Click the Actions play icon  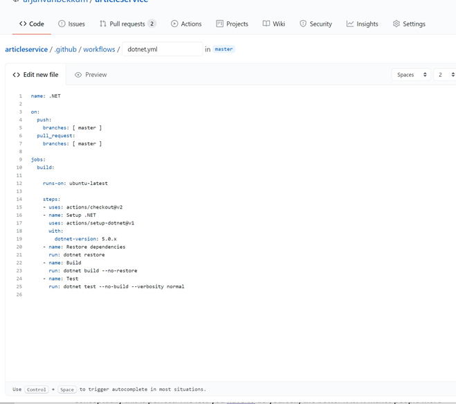[x=174, y=24]
